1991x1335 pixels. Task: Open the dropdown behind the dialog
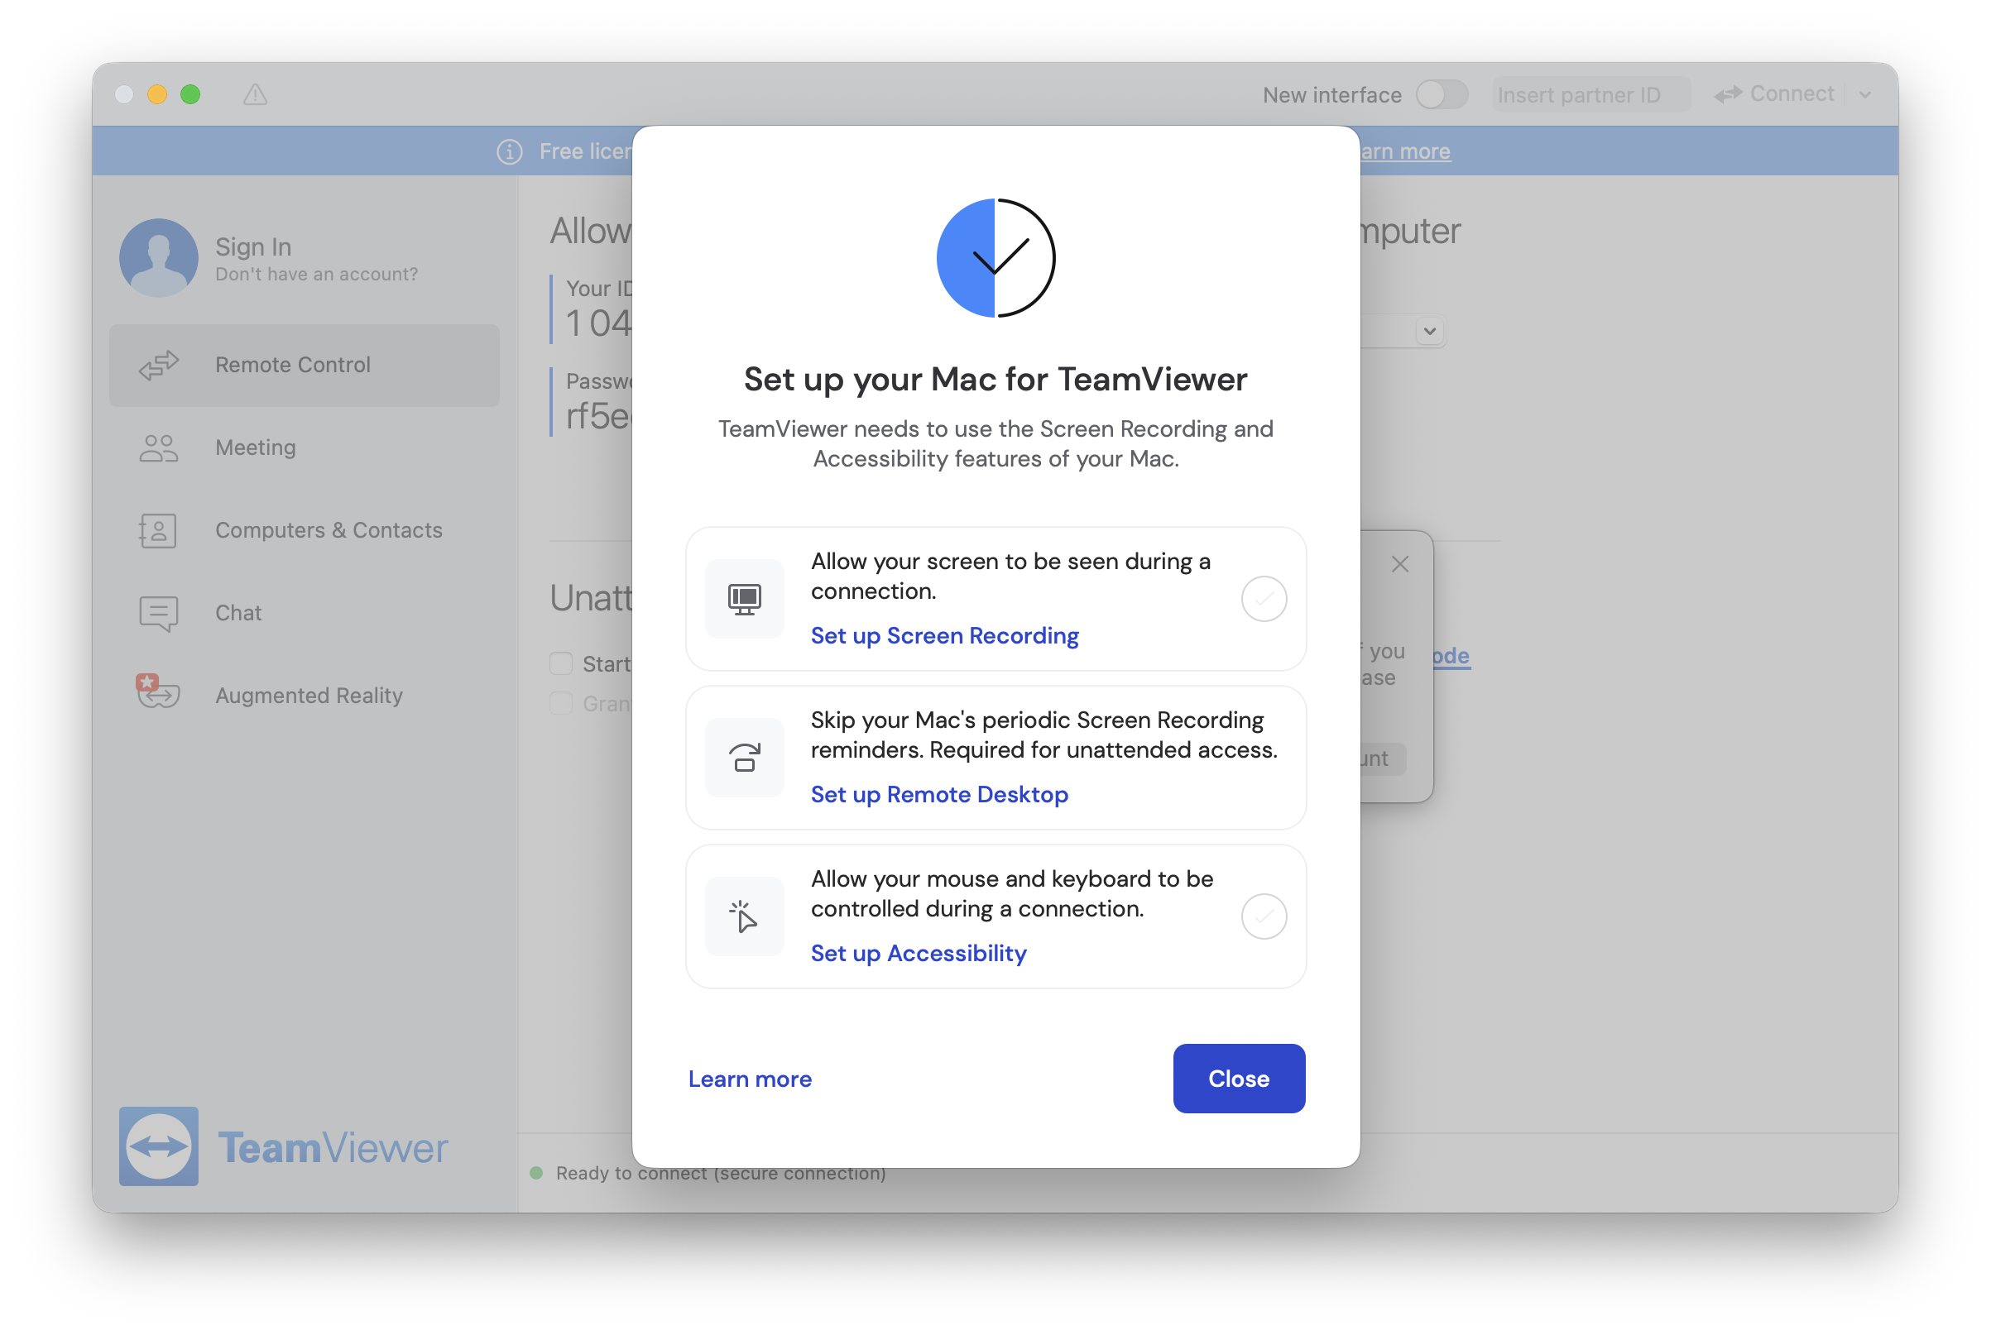pyautogui.click(x=1429, y=330)
